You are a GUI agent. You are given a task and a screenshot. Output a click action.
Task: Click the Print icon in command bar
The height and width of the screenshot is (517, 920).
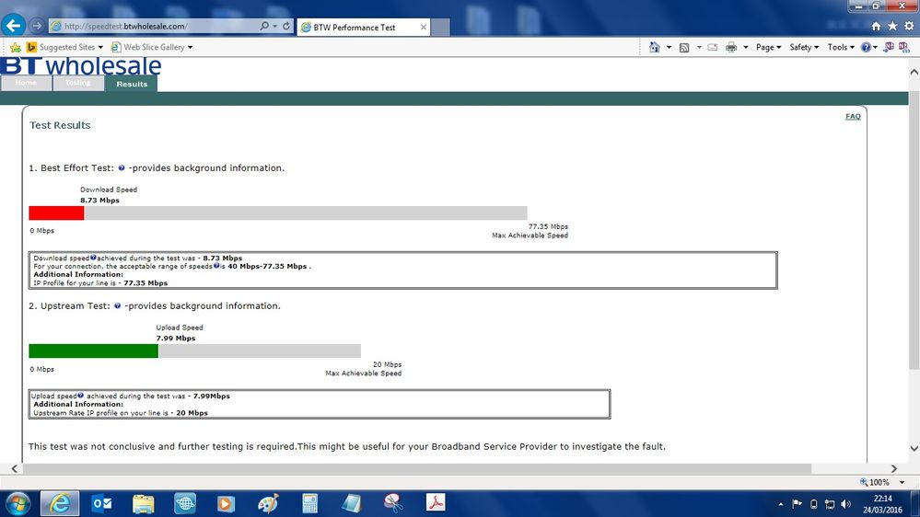[731, 47]
